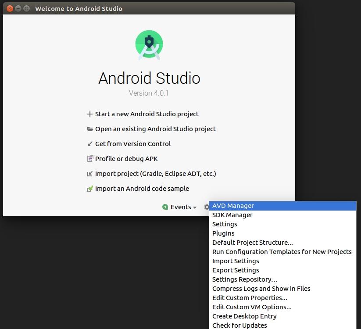The height and width of the screenshot is (329, 361).
Task: Click the plus icon beside Start a new project
Action: 90,114
